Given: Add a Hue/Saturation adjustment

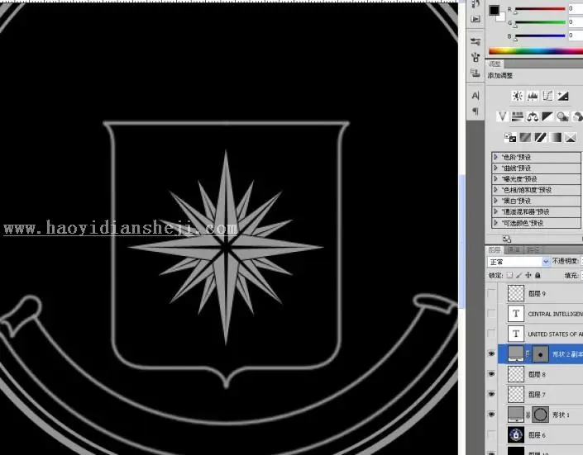Looking at the screenshot, I should [x=517, y=116].
